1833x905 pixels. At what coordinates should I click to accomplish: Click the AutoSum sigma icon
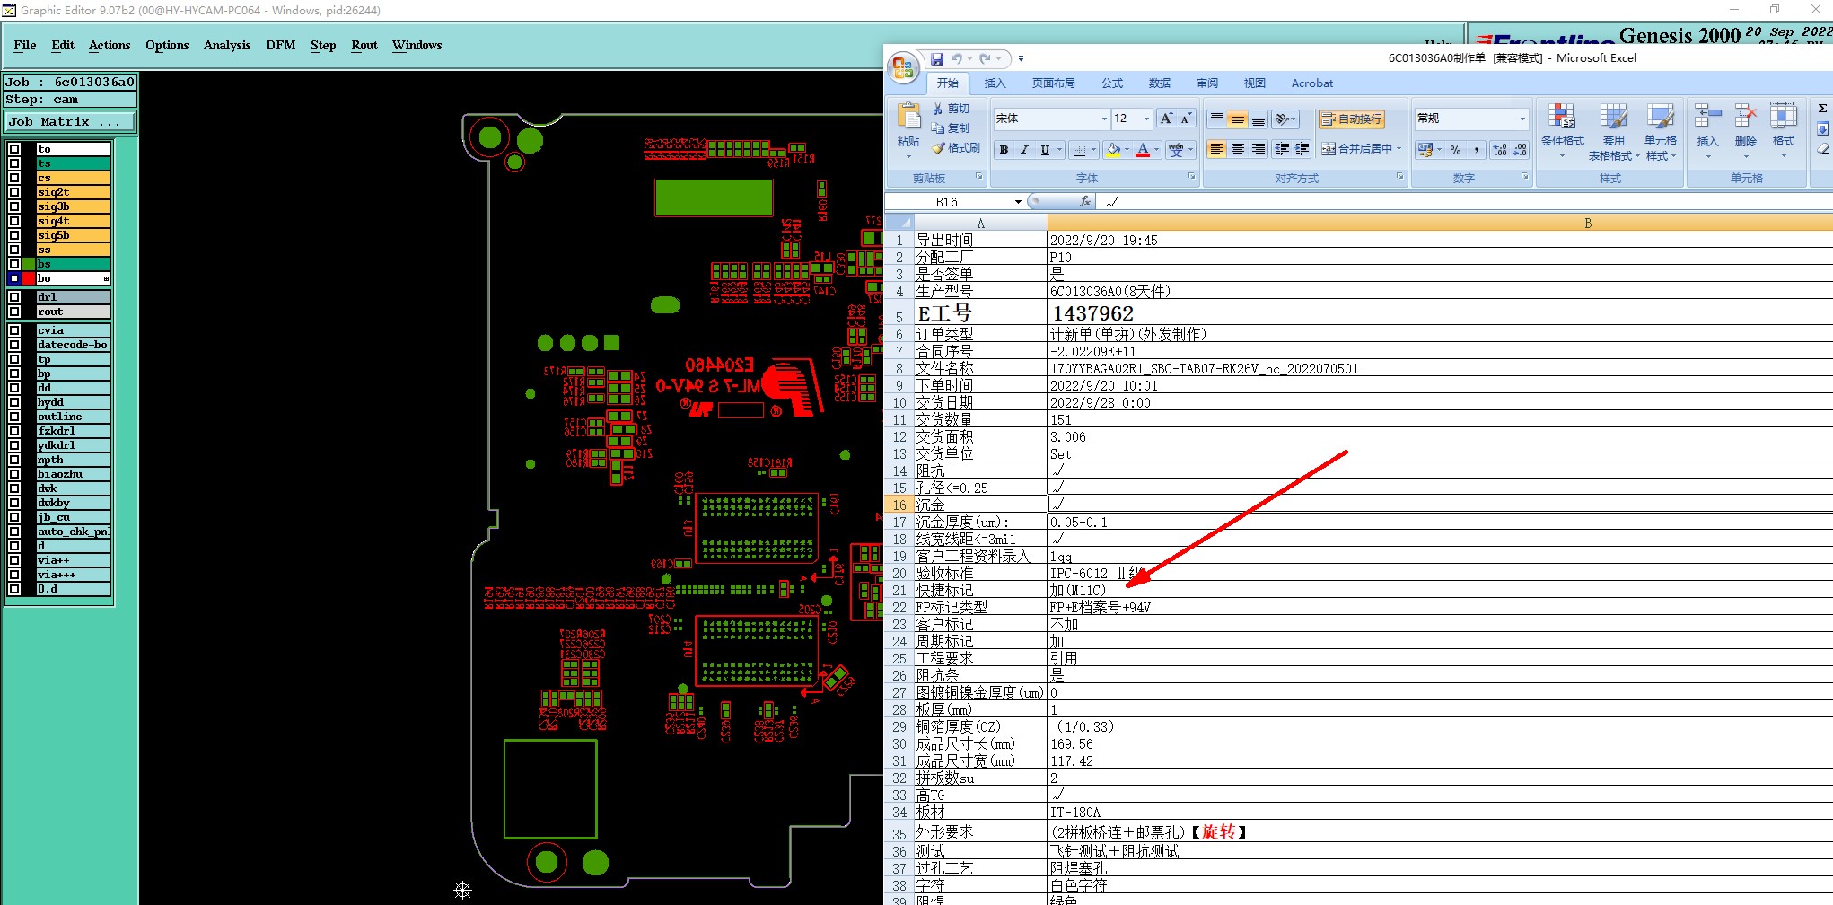tap(1822, 109)
